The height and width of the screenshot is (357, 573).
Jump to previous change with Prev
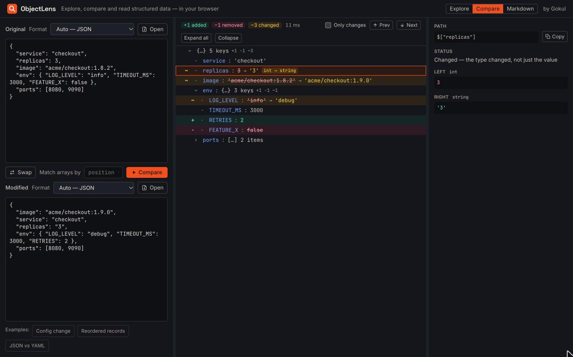click(x=381, y=25)
